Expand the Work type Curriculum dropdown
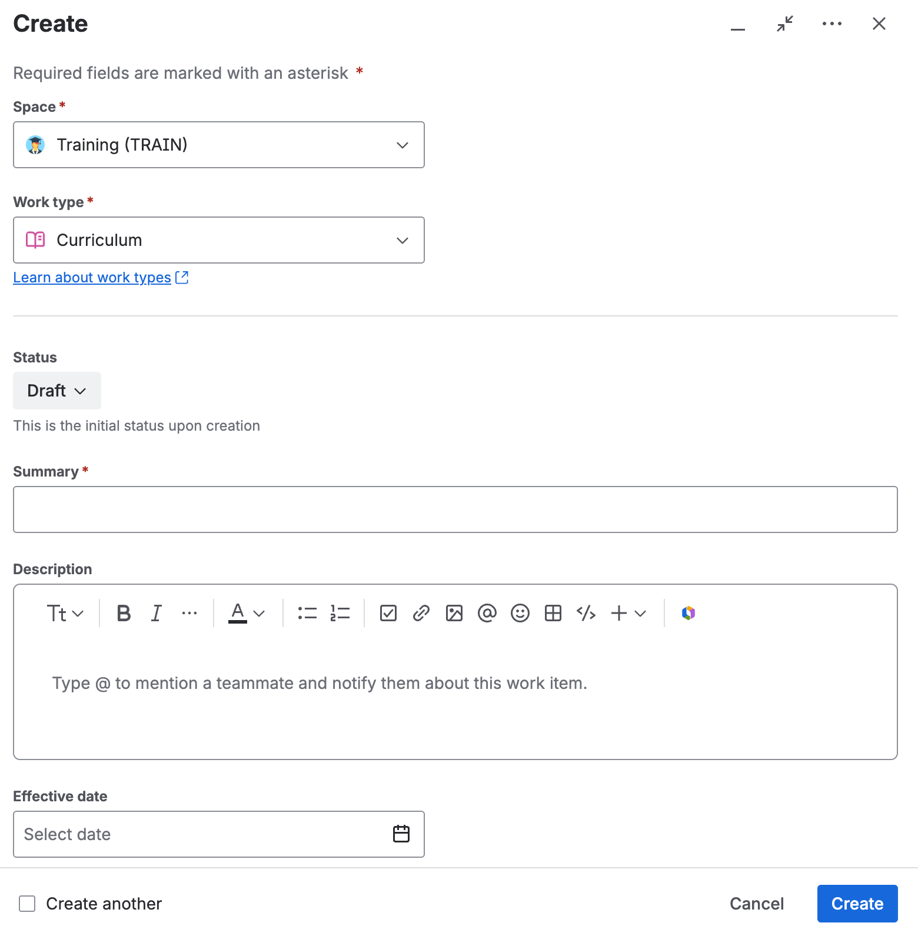Image resolution: width=918 pixels, height=946 pixels. point(219,240)
